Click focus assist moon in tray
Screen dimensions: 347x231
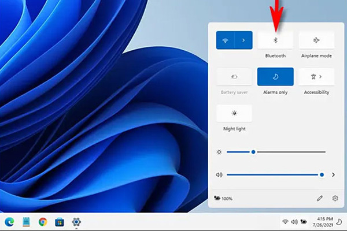339,222
